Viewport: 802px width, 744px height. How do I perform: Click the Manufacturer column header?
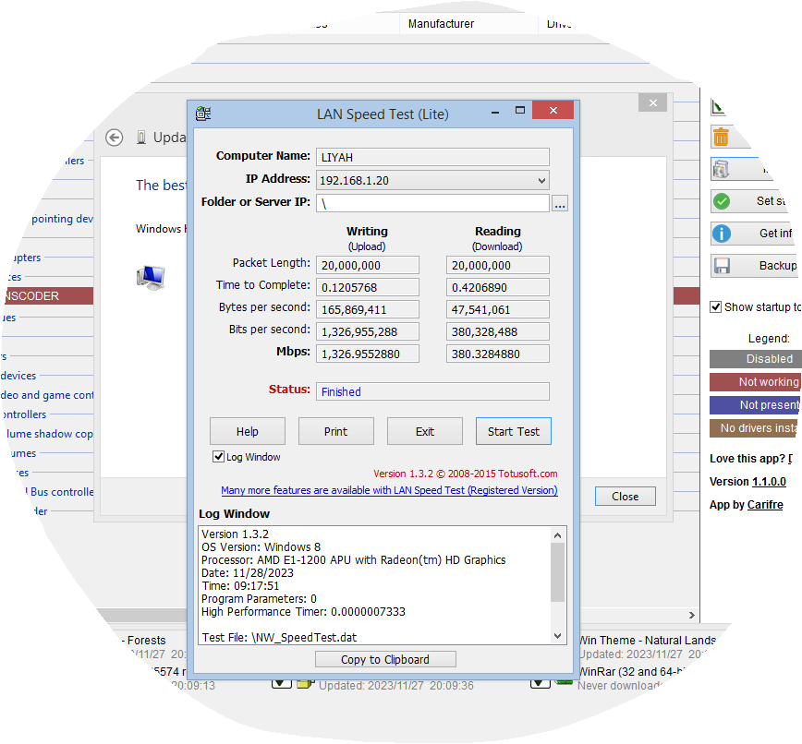pyautogui.click(x=468, y=23)
